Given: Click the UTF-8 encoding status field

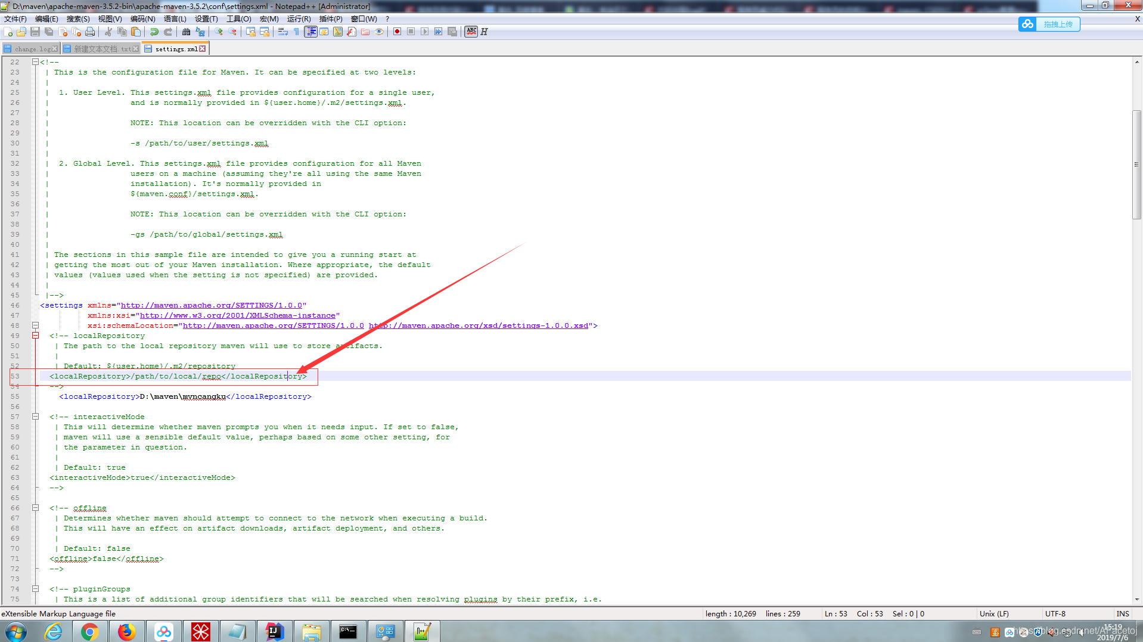Looking at the screenshot, I should pyautogui.click(x=1055, y=614).
